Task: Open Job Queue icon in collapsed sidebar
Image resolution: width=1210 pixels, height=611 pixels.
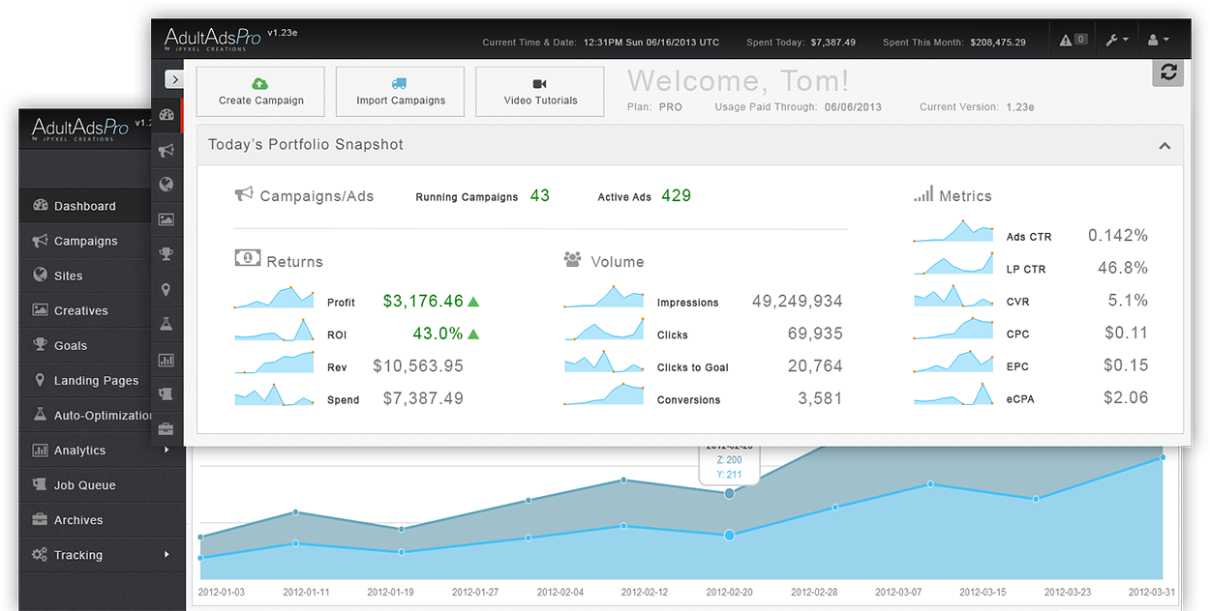Action: click(166, 394)
